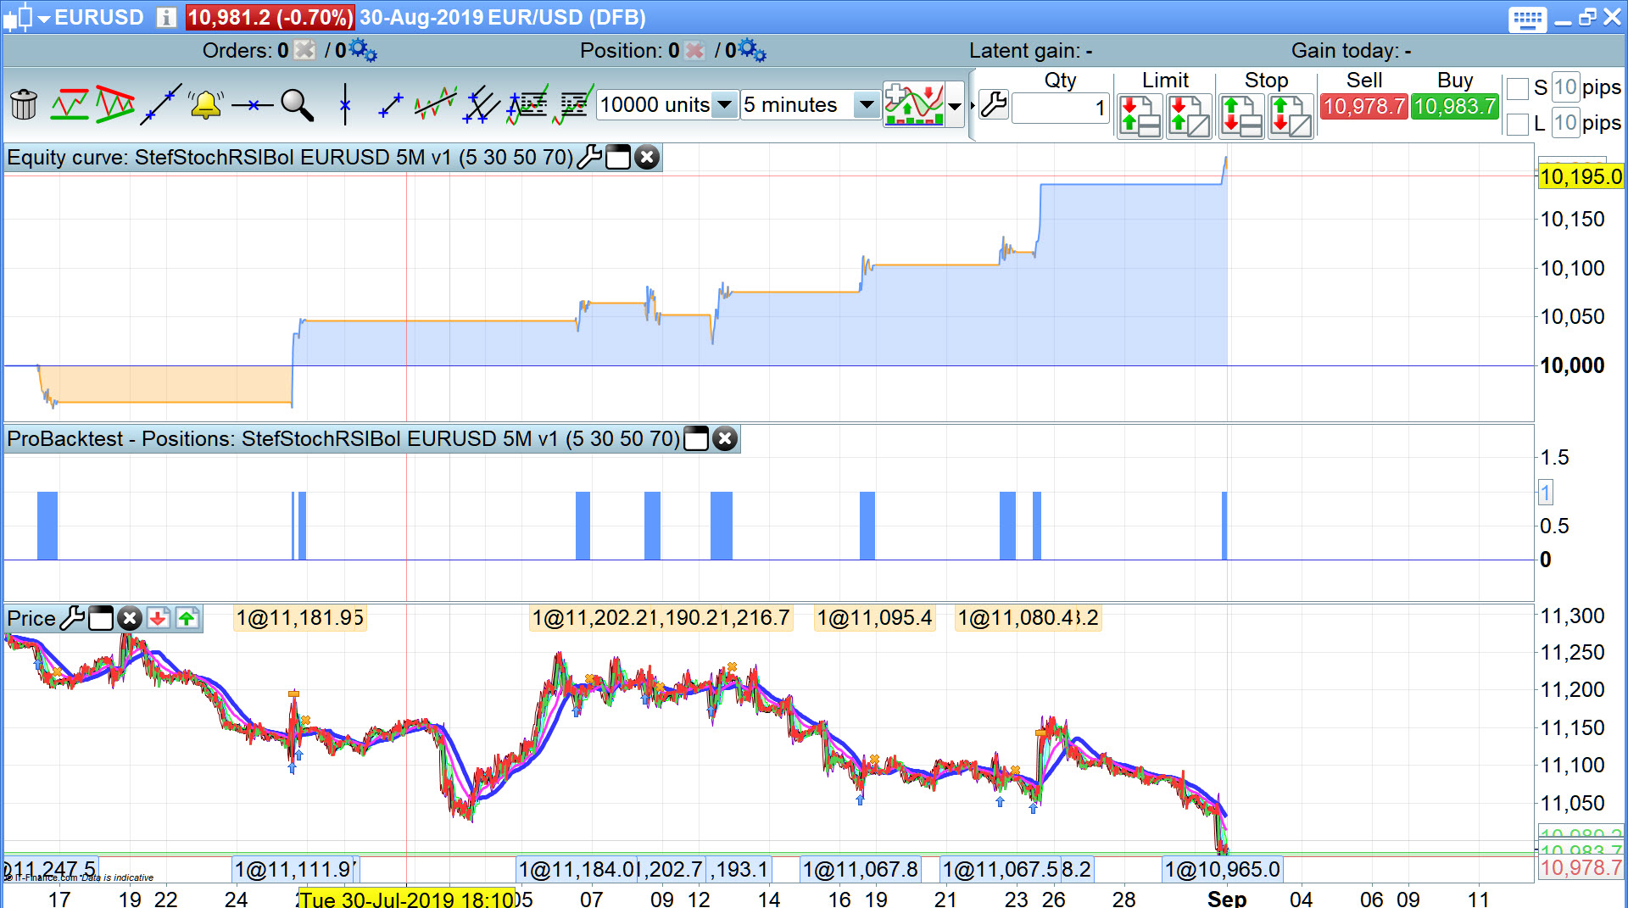Screen dimensions: 1628x908
Task: Click the Equity curve panel title text
Action: pos(290,157)
